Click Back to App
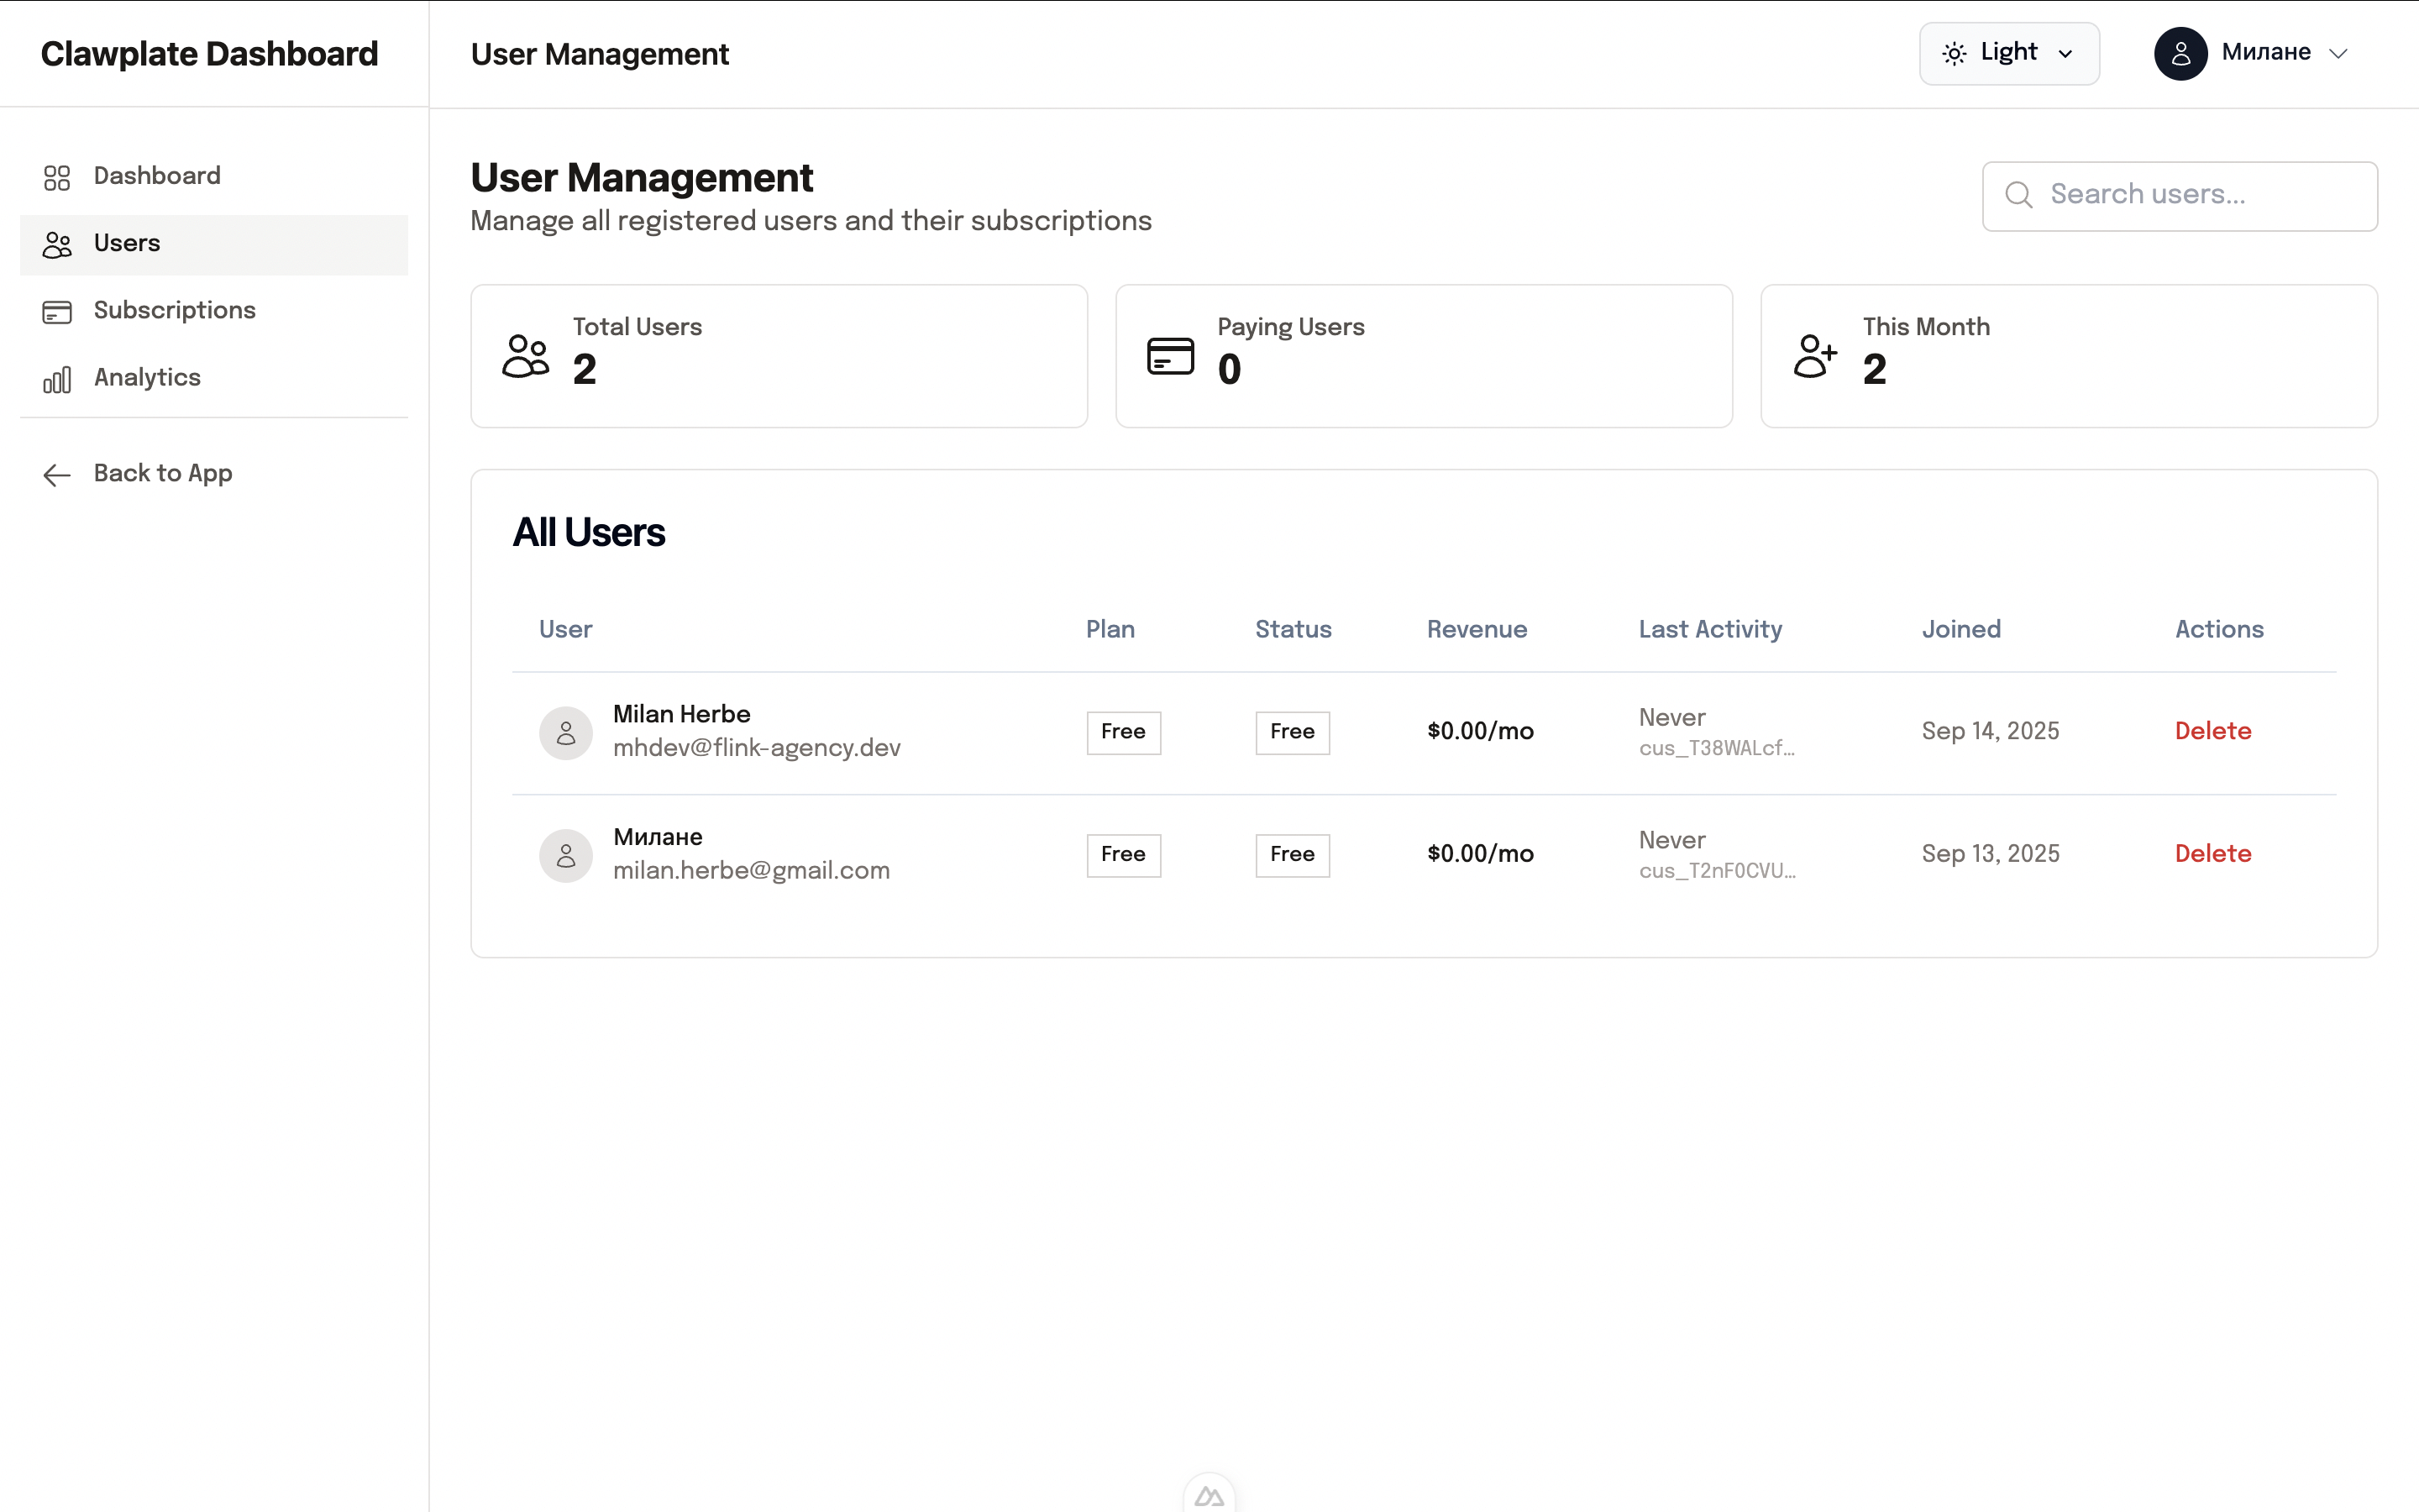This screenshot has width=2419, height=1512. tap(163, 473)
